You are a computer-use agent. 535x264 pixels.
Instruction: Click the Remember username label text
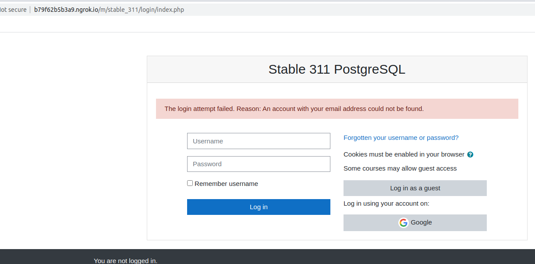226,184
